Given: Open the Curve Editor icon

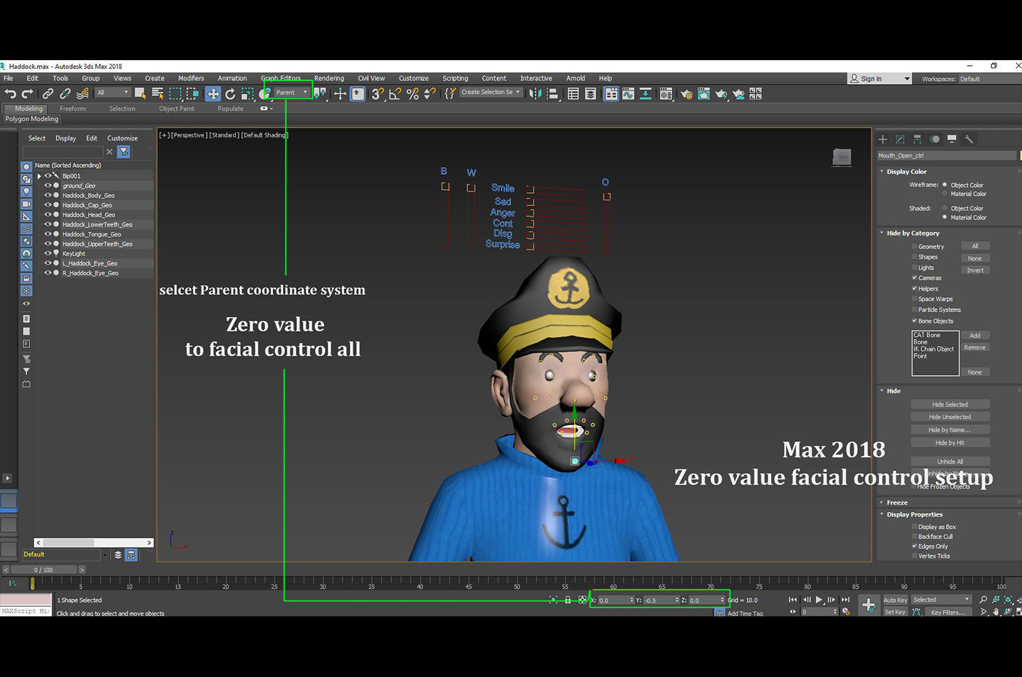Looking at the screenshot, I should click(x=629, y=94).
